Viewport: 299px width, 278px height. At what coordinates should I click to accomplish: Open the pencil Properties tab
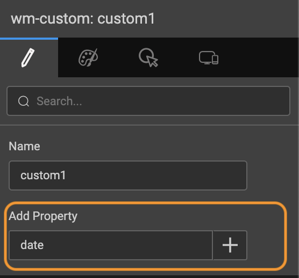pyautogui.click(x=29, y=57)
